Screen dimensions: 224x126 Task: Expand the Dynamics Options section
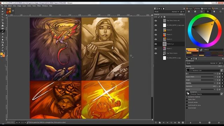(x=187, y=97)
